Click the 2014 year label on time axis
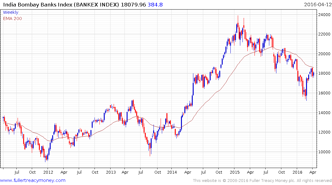The height and width of the screenshot is (185, 332). coord(172,172)
